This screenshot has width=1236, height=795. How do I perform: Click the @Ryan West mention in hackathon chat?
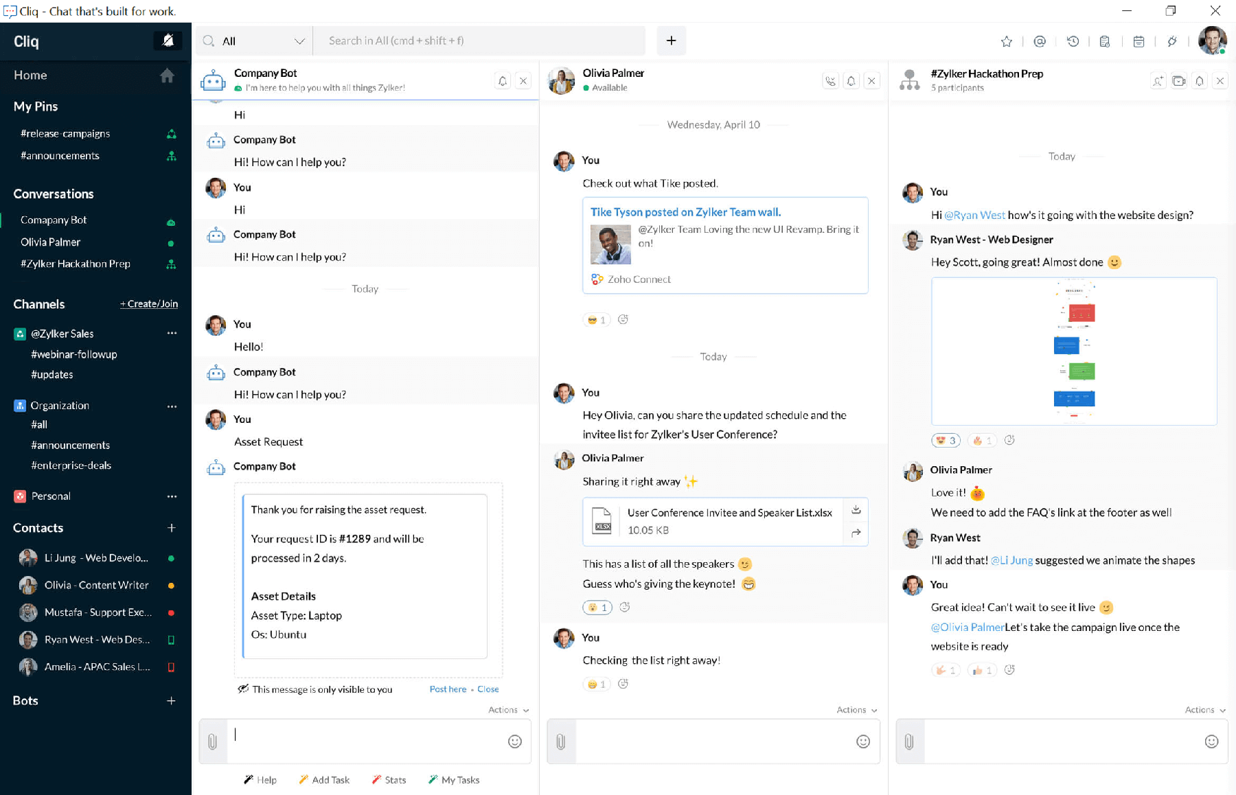[974, 215]
